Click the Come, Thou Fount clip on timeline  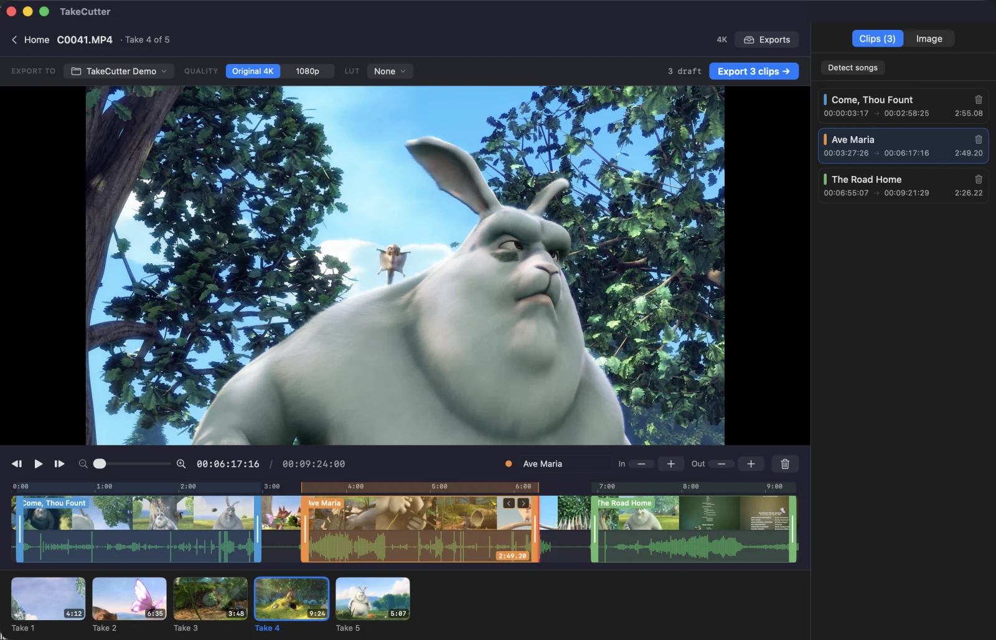click(138, 529)
